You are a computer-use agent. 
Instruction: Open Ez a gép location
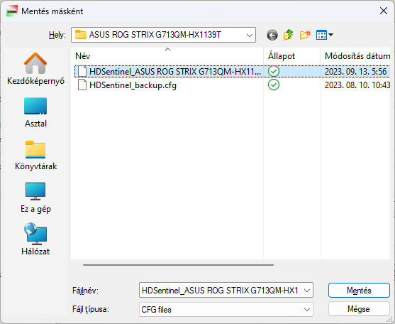pyautogui.click(x=35, y=198)
